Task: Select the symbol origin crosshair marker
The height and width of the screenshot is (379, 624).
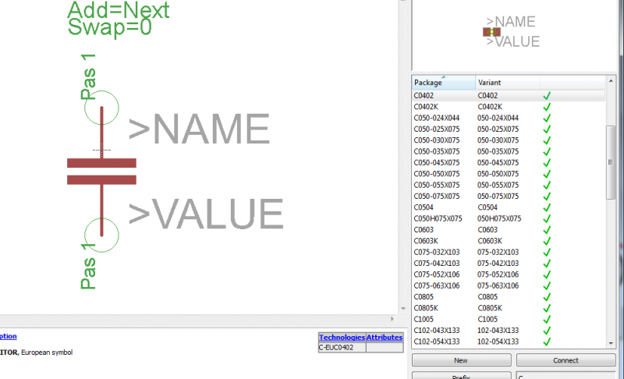Action: click(x=101, y=150)
